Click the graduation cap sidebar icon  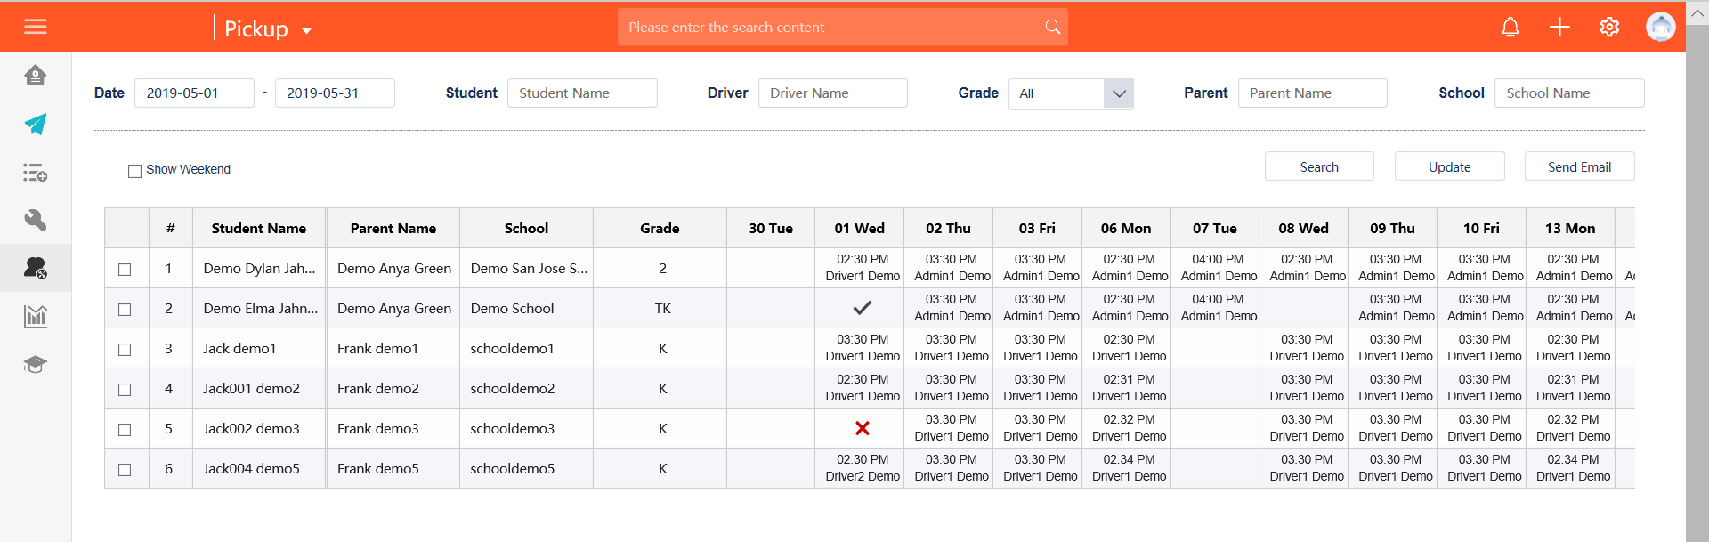point(36,364)
